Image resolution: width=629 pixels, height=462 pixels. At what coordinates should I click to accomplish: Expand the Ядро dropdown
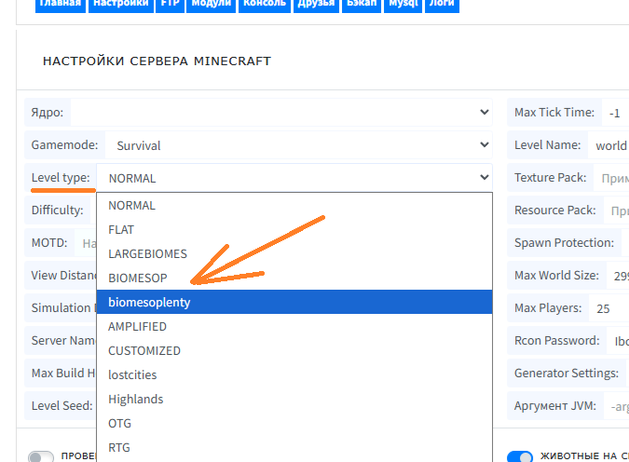(281, 113)
